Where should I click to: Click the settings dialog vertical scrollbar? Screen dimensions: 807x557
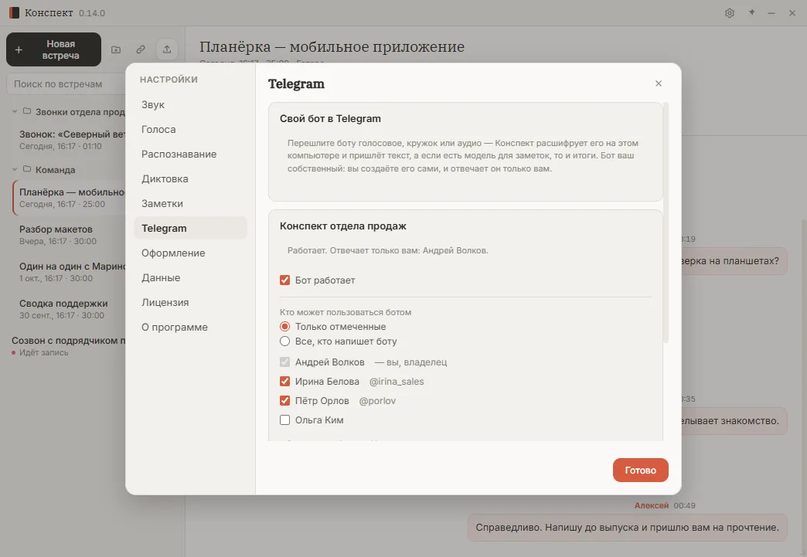tap(666, 222)
